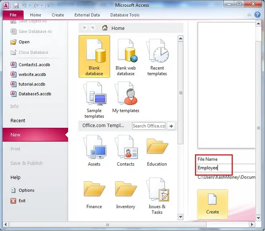Go forward with the right arrow

click(93, 28)
